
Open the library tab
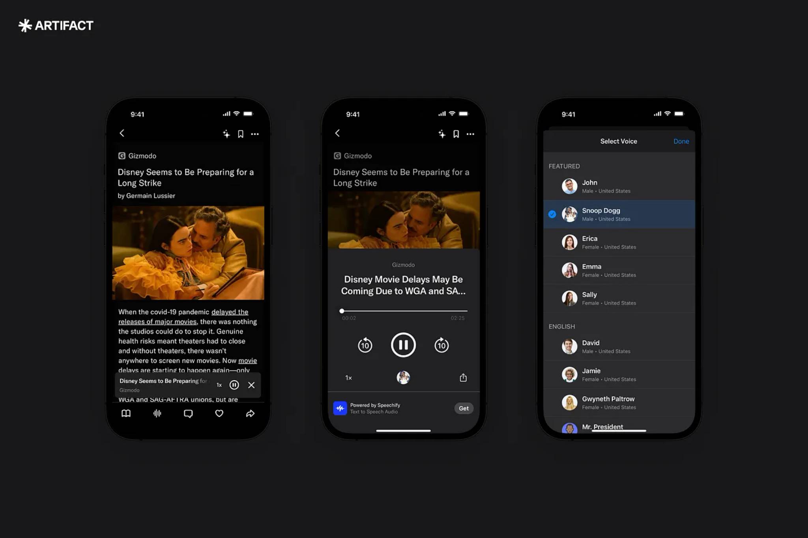[x=126, y=413]
